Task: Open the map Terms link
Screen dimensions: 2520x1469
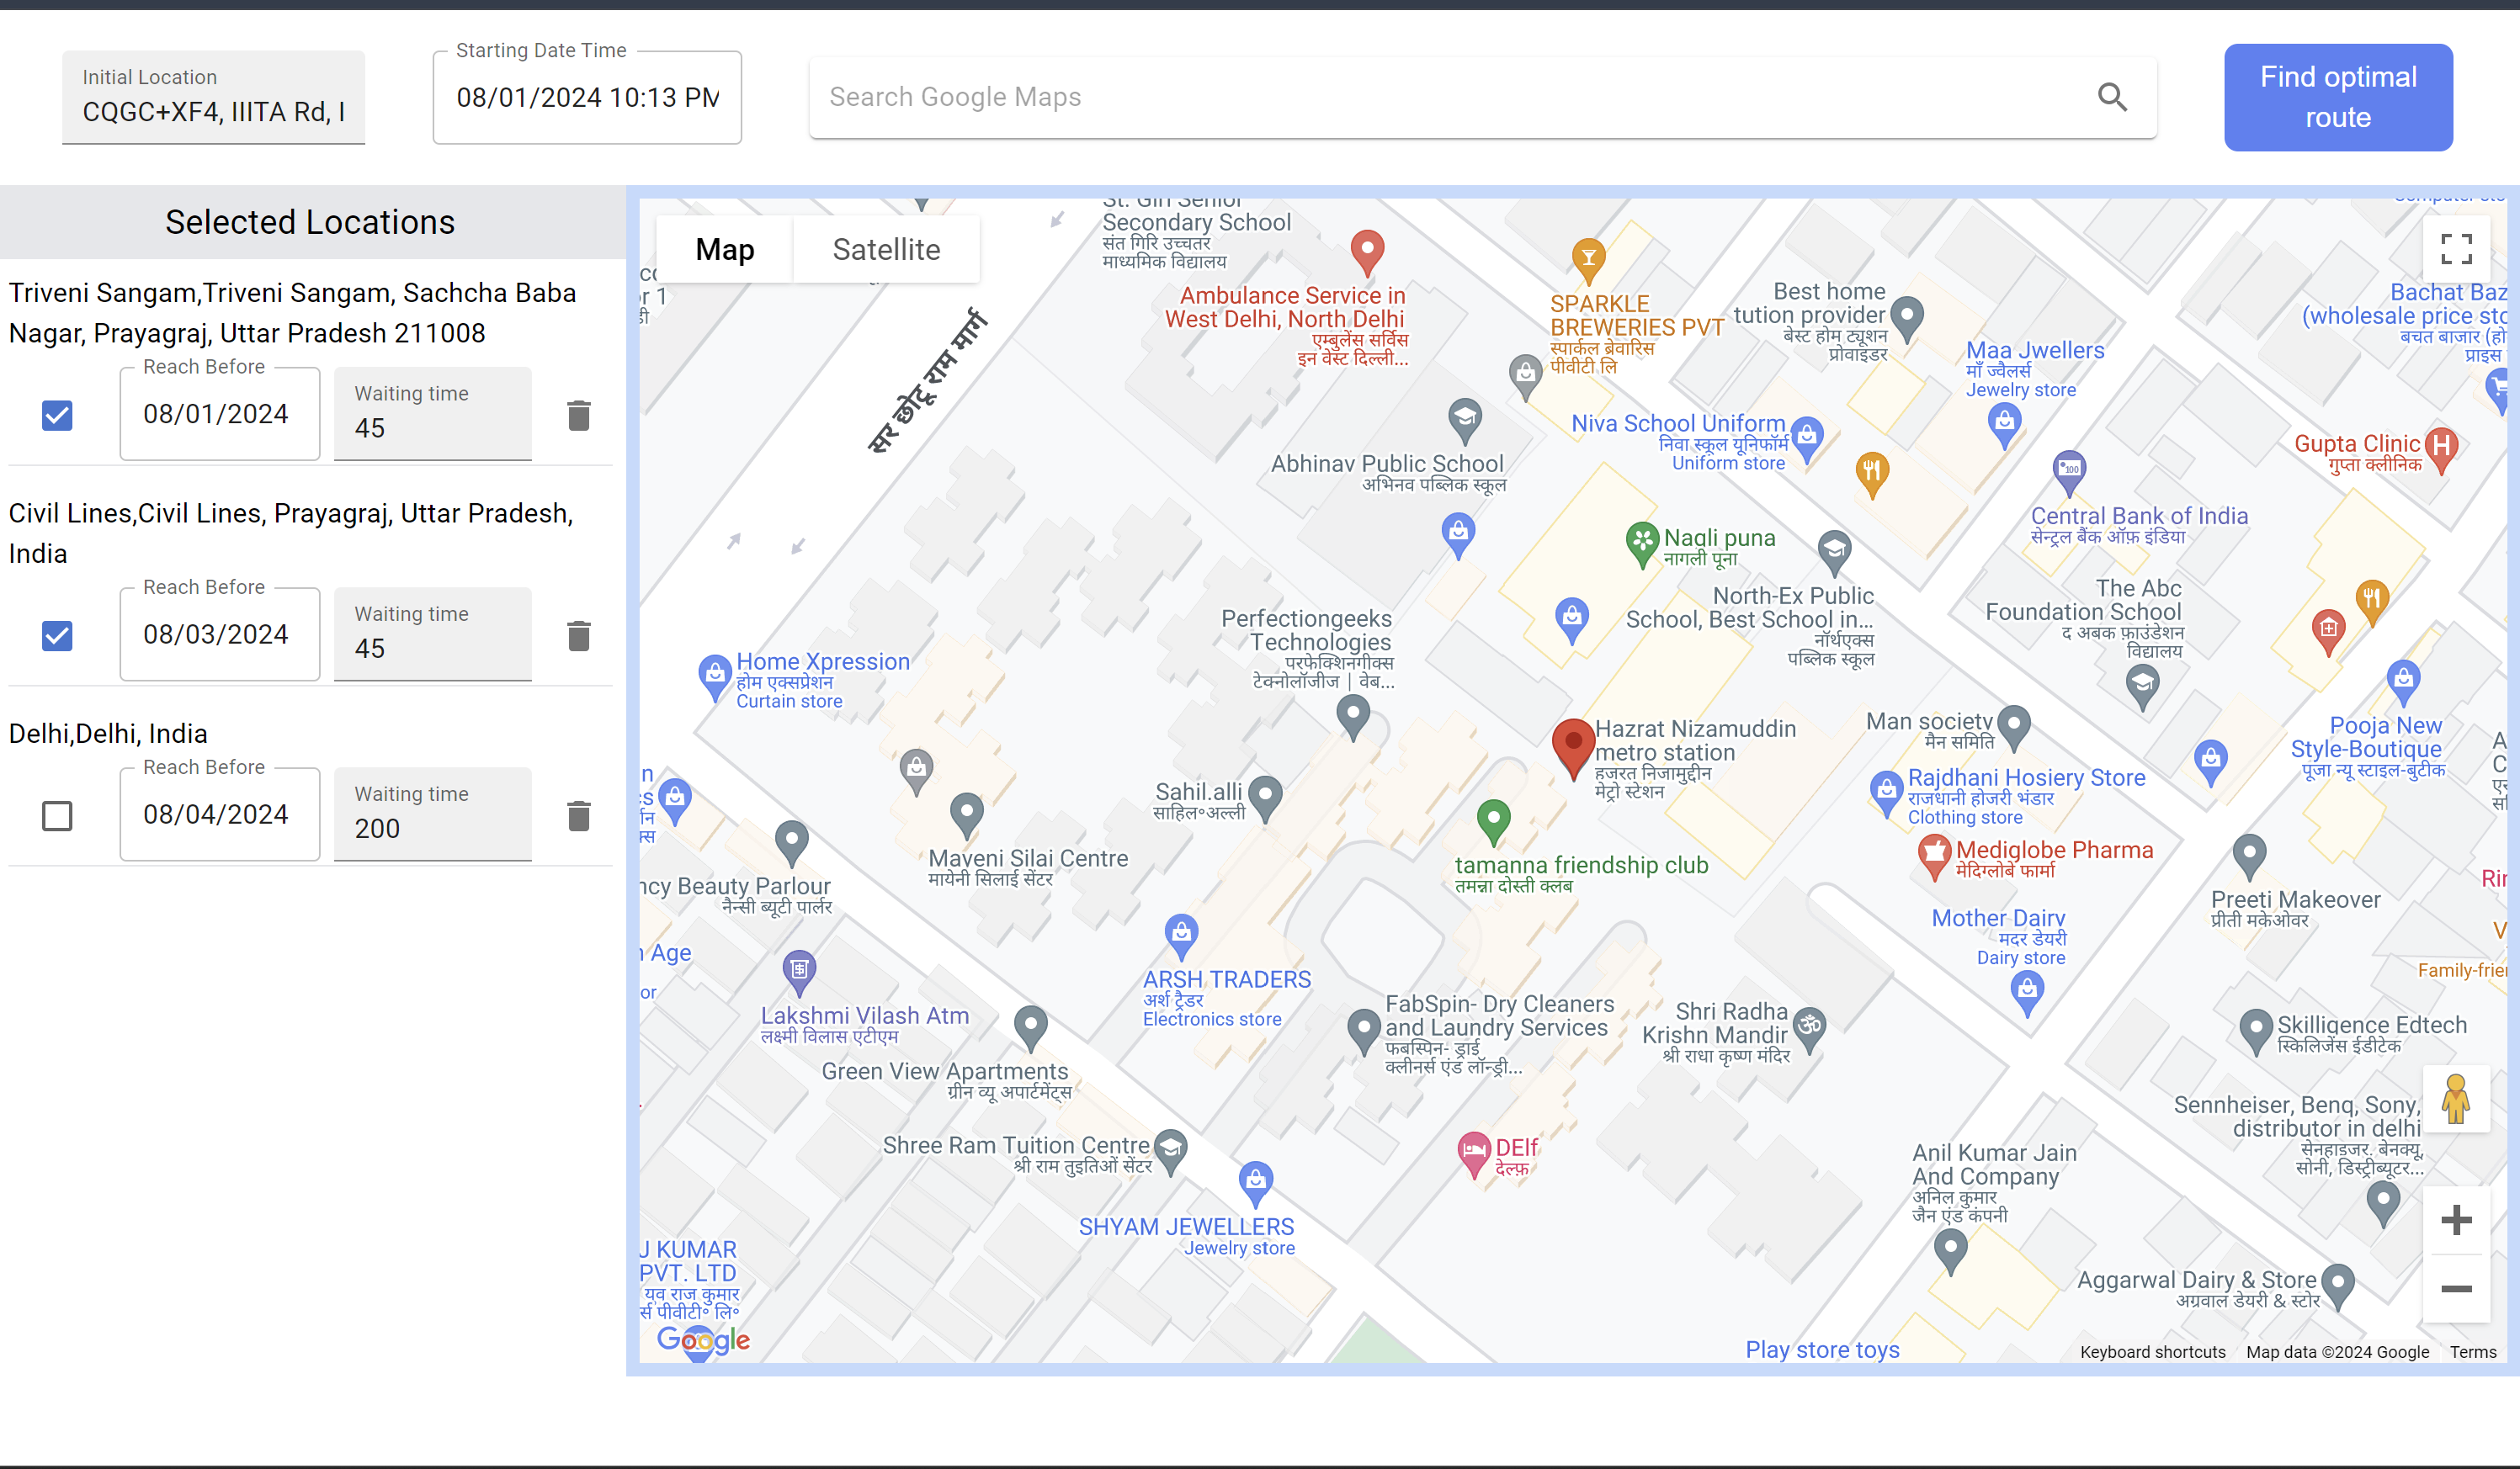Action: pos(2472,1352)
